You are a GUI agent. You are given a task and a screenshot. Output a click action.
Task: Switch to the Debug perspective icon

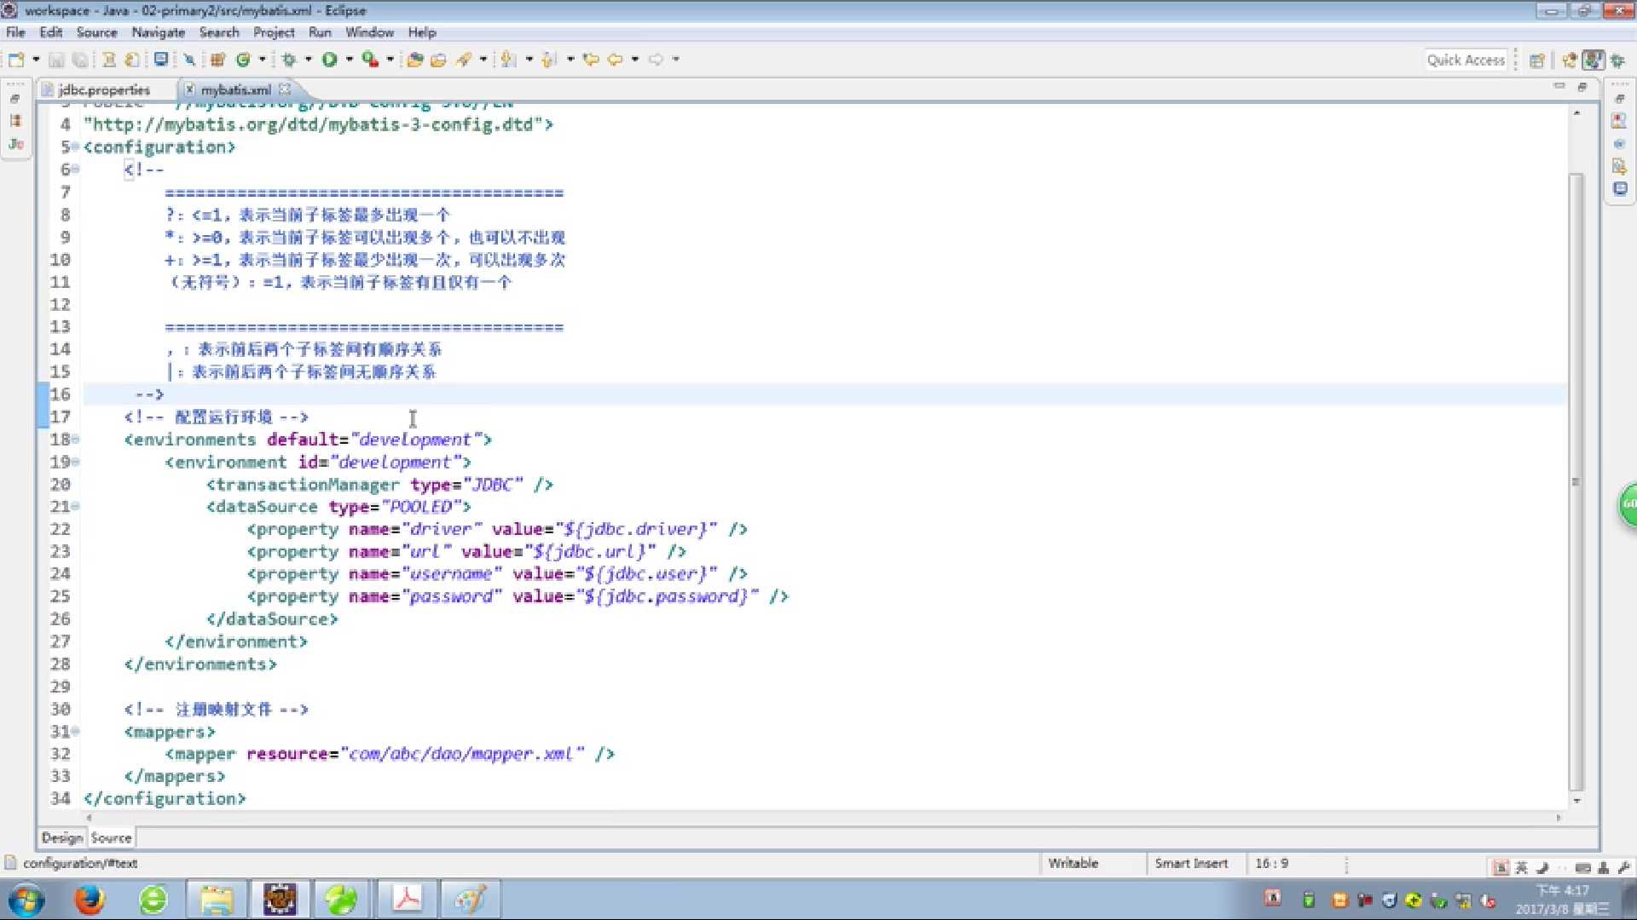1617,60
